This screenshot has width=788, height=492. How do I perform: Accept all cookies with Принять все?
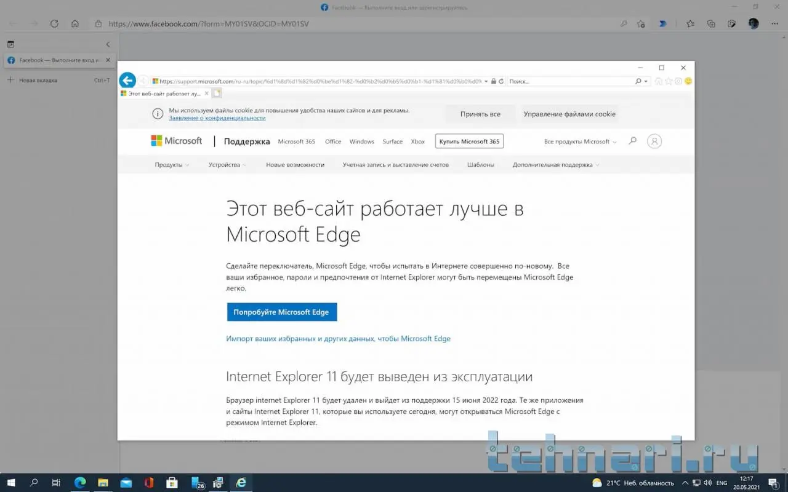pos(480,114)
